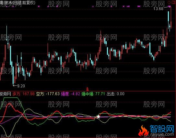Select the 空方 -177.63 indicator value

point(48,94)
